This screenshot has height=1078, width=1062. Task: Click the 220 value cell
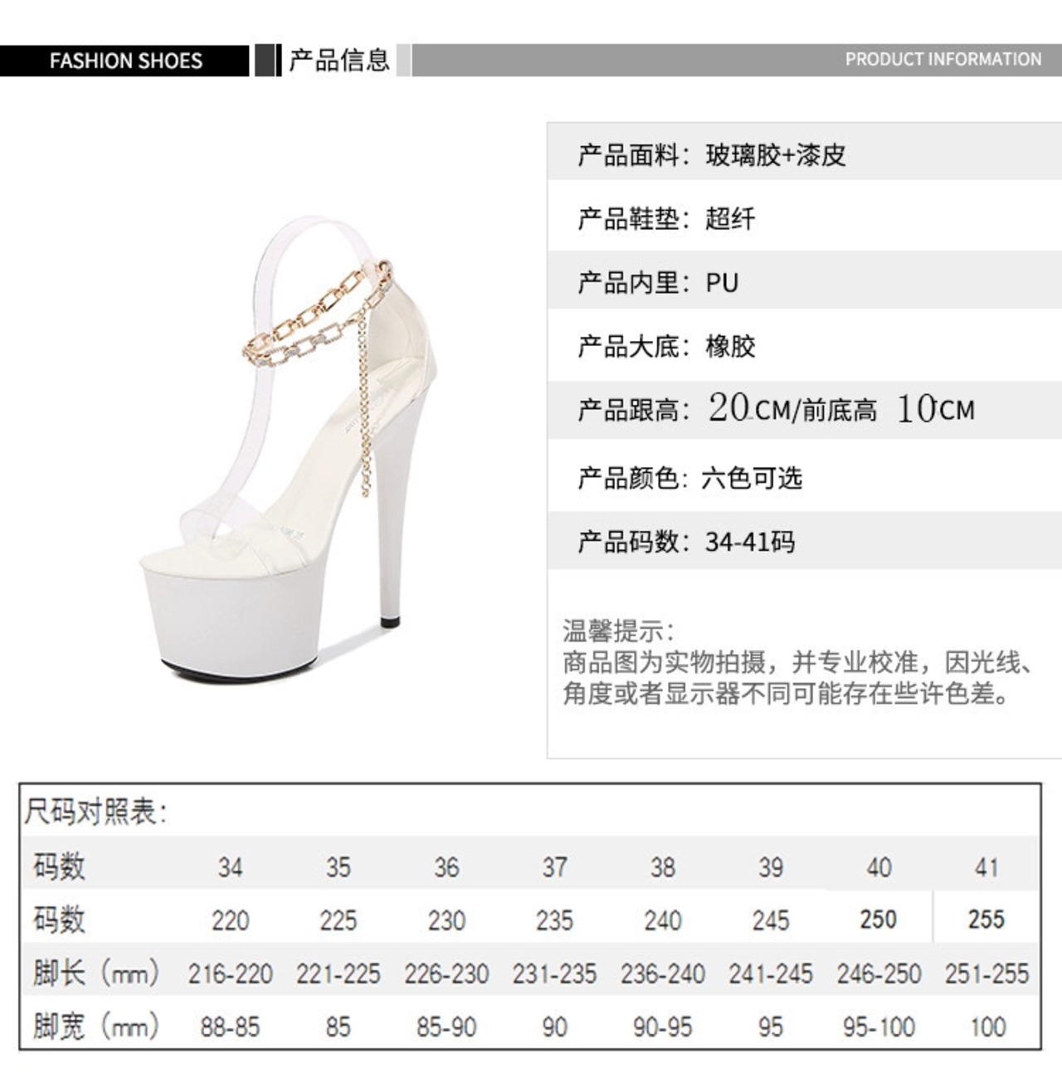point(230,920)
